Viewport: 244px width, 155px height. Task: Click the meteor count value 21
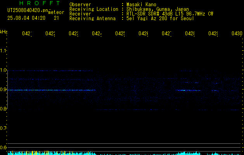click(56, 18)
